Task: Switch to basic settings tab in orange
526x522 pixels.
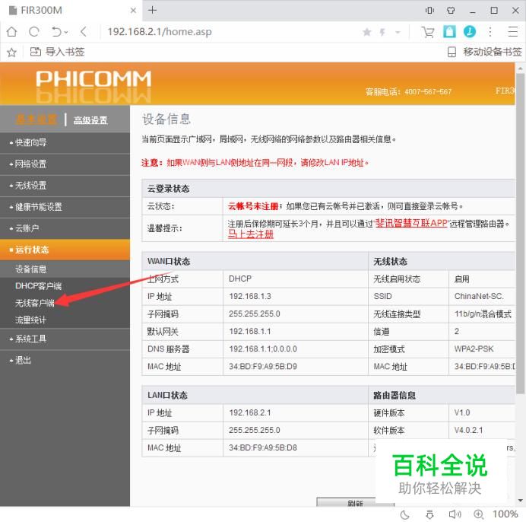Action: point(36,119)
